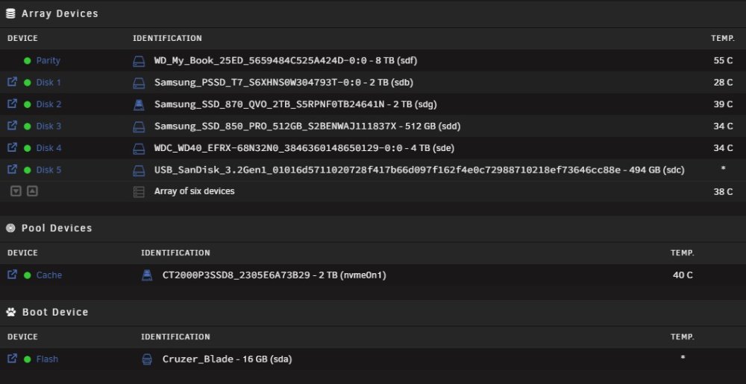Click the CT2000P3SSD8 NVMe drive icon
Viewport: 746px width, 384px height.
[147, 275]
